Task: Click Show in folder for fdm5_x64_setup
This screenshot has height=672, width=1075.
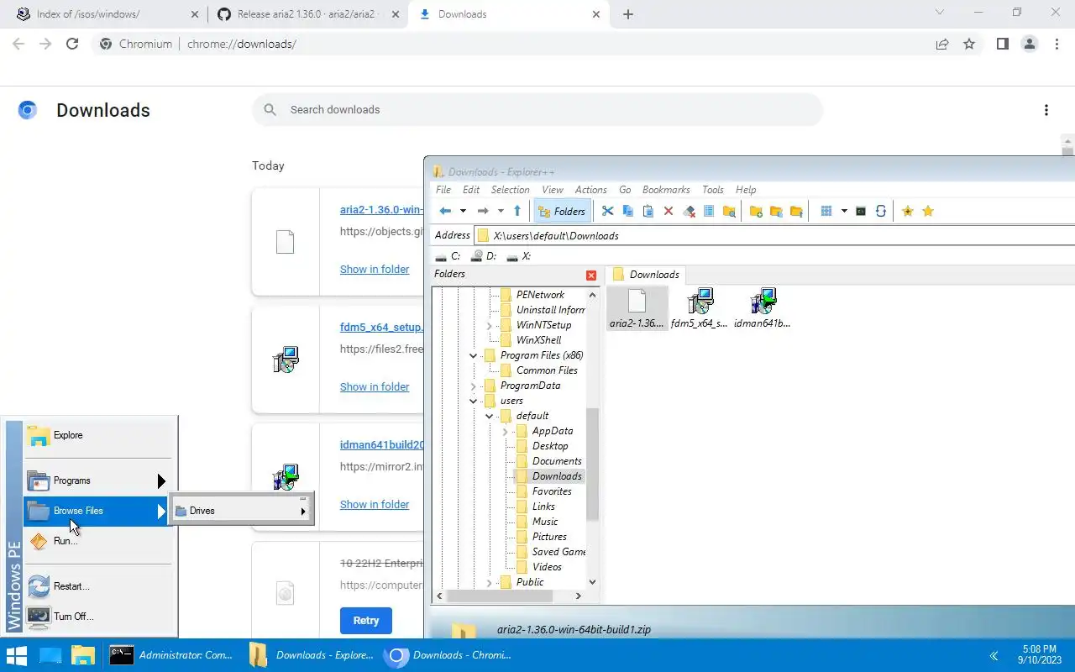Action: pos(375,386)
